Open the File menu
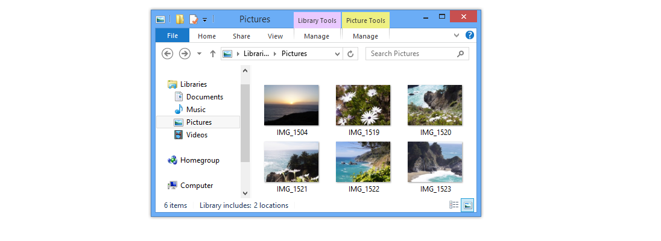 coord(172,36)
